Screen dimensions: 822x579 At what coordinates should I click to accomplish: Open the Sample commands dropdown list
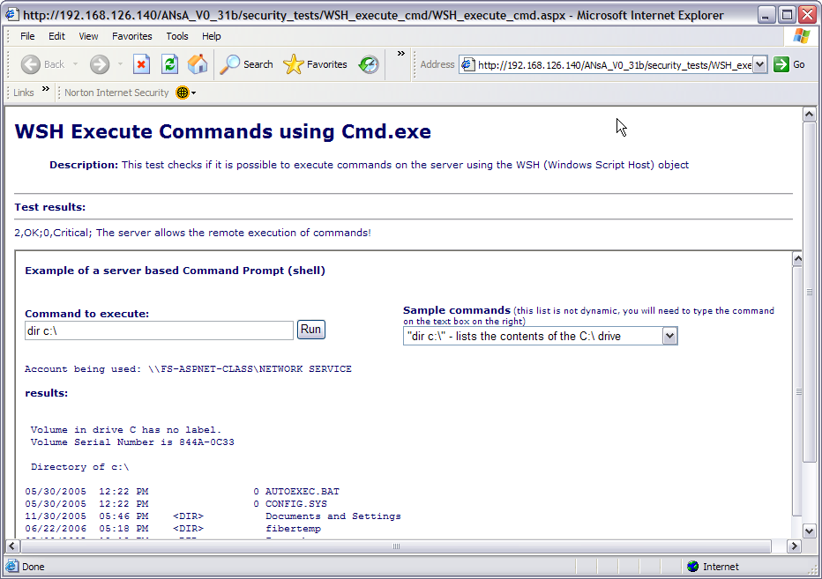click(x=669, y=336)
